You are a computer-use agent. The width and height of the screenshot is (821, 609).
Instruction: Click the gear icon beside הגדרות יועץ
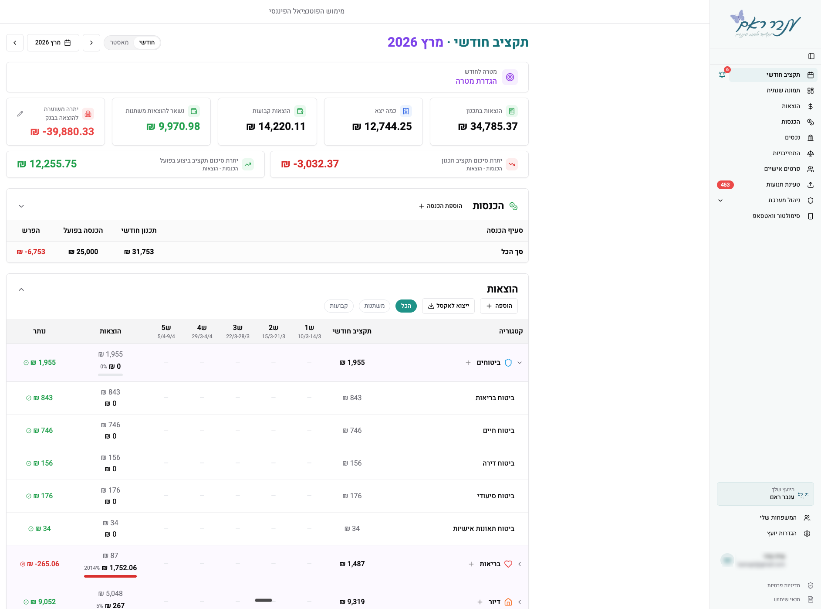point(807,534)
